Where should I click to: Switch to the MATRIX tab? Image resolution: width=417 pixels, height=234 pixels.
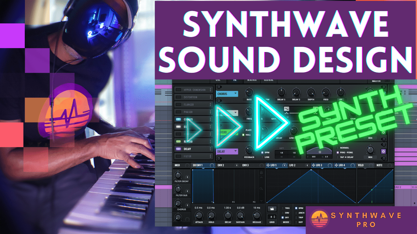tap(252, 80)
